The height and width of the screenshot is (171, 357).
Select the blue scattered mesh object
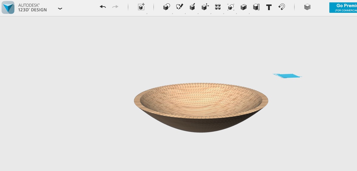tap(287, 76)
